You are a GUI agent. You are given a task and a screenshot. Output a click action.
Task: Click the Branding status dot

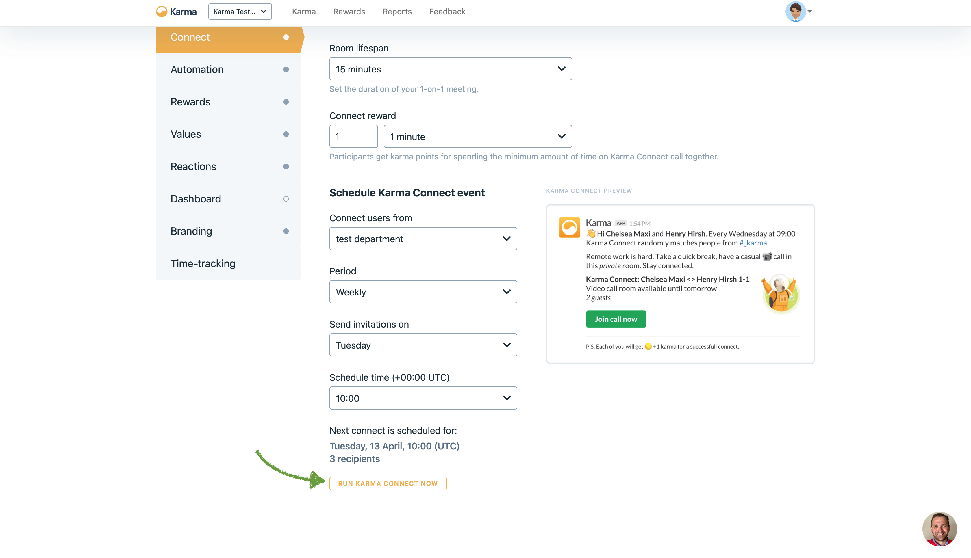(x=286, y=231)
